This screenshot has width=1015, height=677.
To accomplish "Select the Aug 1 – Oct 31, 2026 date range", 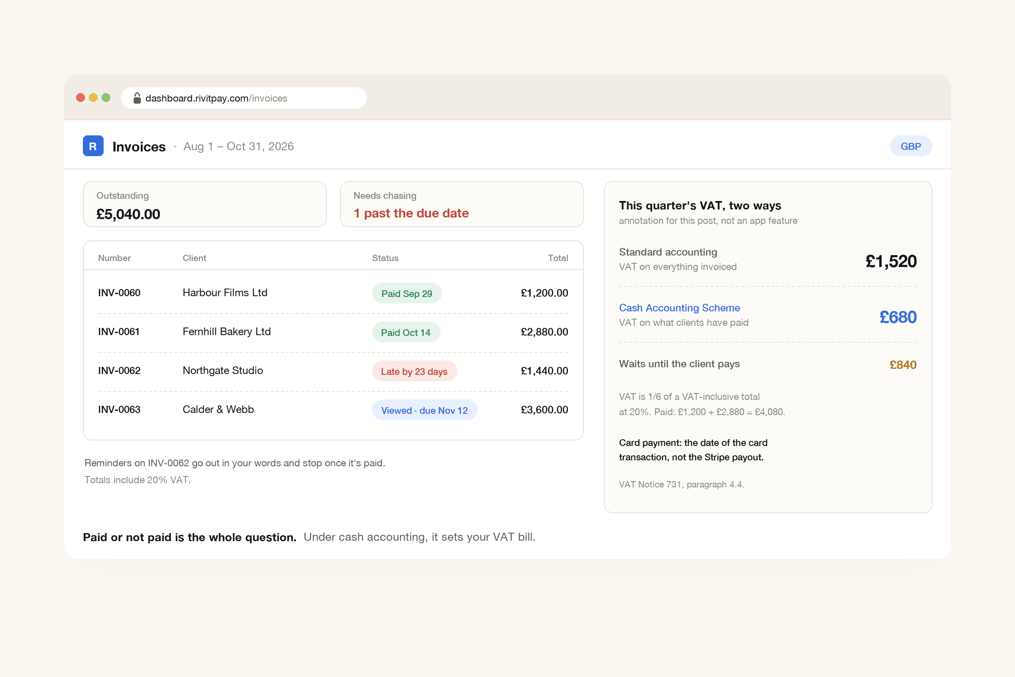I will pos(238,146).
